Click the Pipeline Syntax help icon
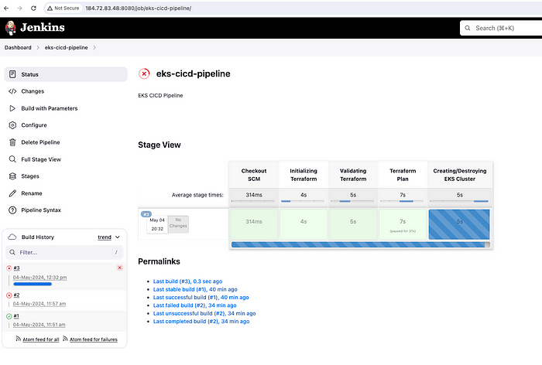Viewport: 542px width, 365px height. tap(12, 210)
